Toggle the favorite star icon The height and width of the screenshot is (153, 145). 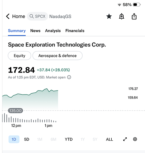tap(109, 16)
